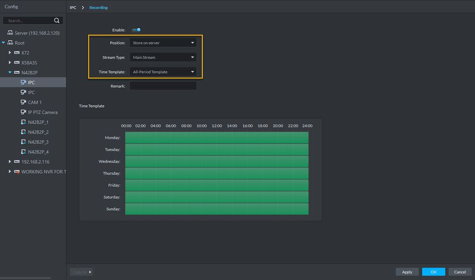Click the search magnifier icon

tap(57, 21)
